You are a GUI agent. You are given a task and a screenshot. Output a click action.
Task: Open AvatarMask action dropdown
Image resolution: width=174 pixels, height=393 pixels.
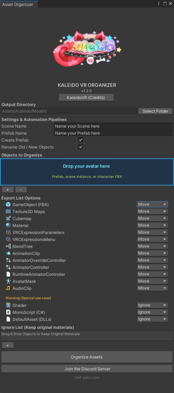click(152, 281)
